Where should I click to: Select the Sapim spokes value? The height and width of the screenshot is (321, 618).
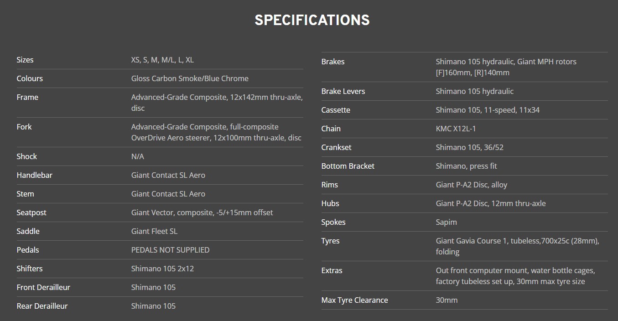click(x=446, y=222)
